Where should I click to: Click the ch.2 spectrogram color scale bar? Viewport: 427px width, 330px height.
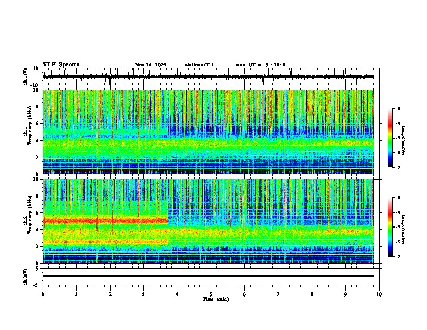[x=390, y=227]
